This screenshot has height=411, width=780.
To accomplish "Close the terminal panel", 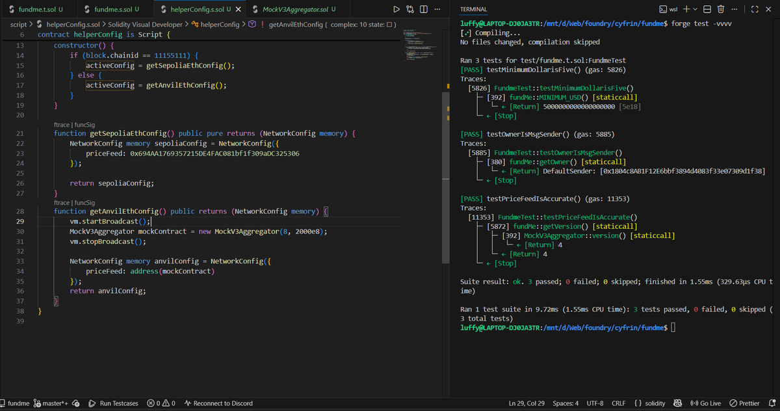I will click(769, 9).
